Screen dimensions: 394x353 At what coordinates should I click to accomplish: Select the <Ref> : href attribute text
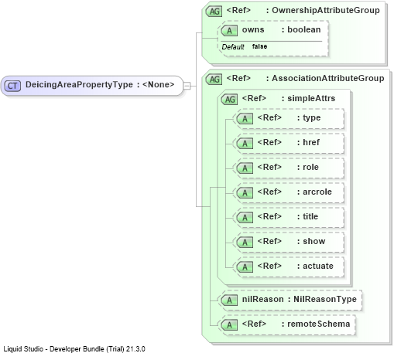pyautogui.click(x=288, y=142)
